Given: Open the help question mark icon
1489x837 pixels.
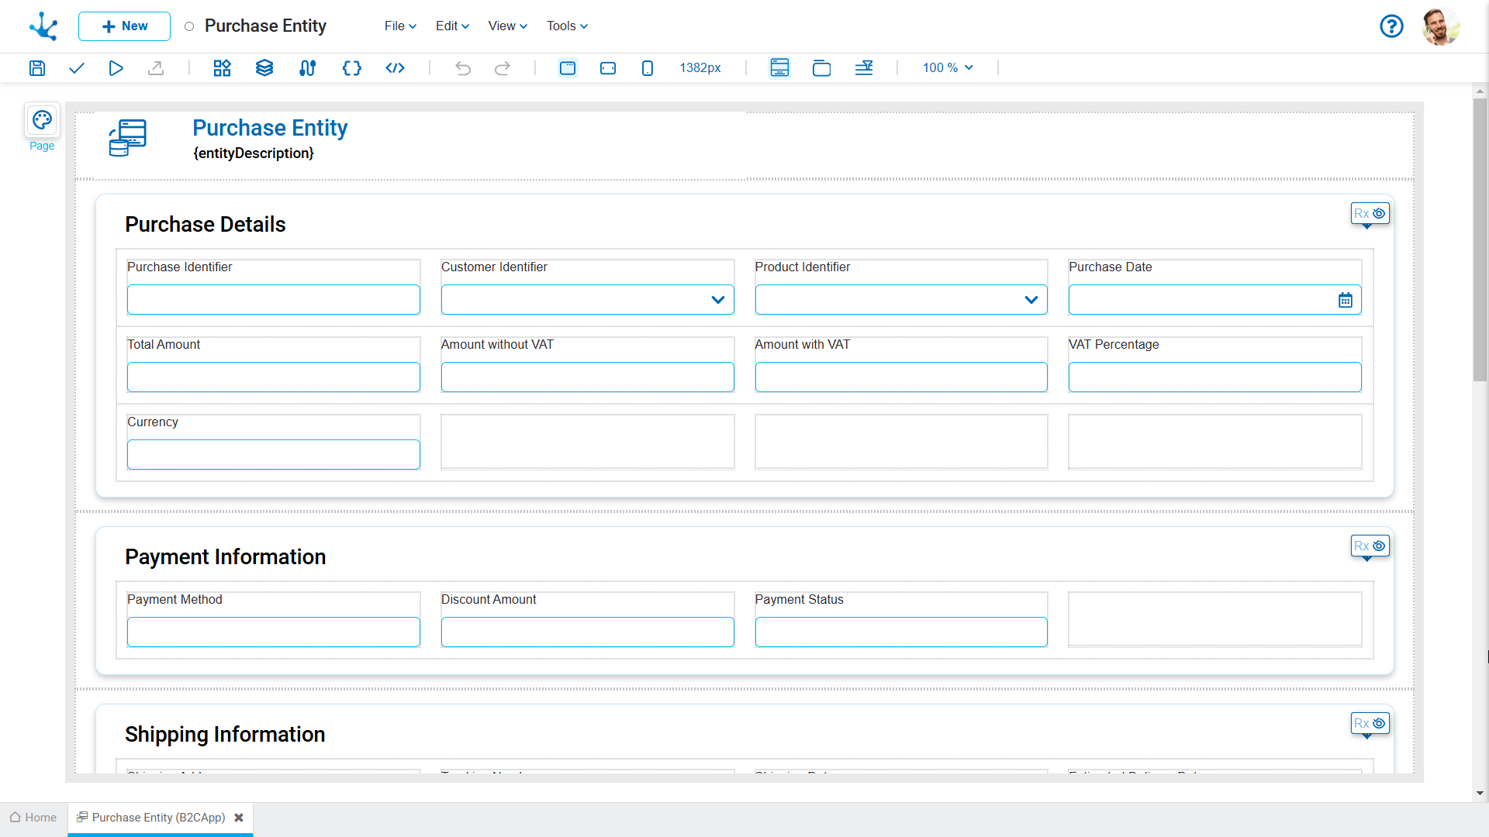Looking at the screenshot, I should pyautogui.click(x=1391, y=26).
